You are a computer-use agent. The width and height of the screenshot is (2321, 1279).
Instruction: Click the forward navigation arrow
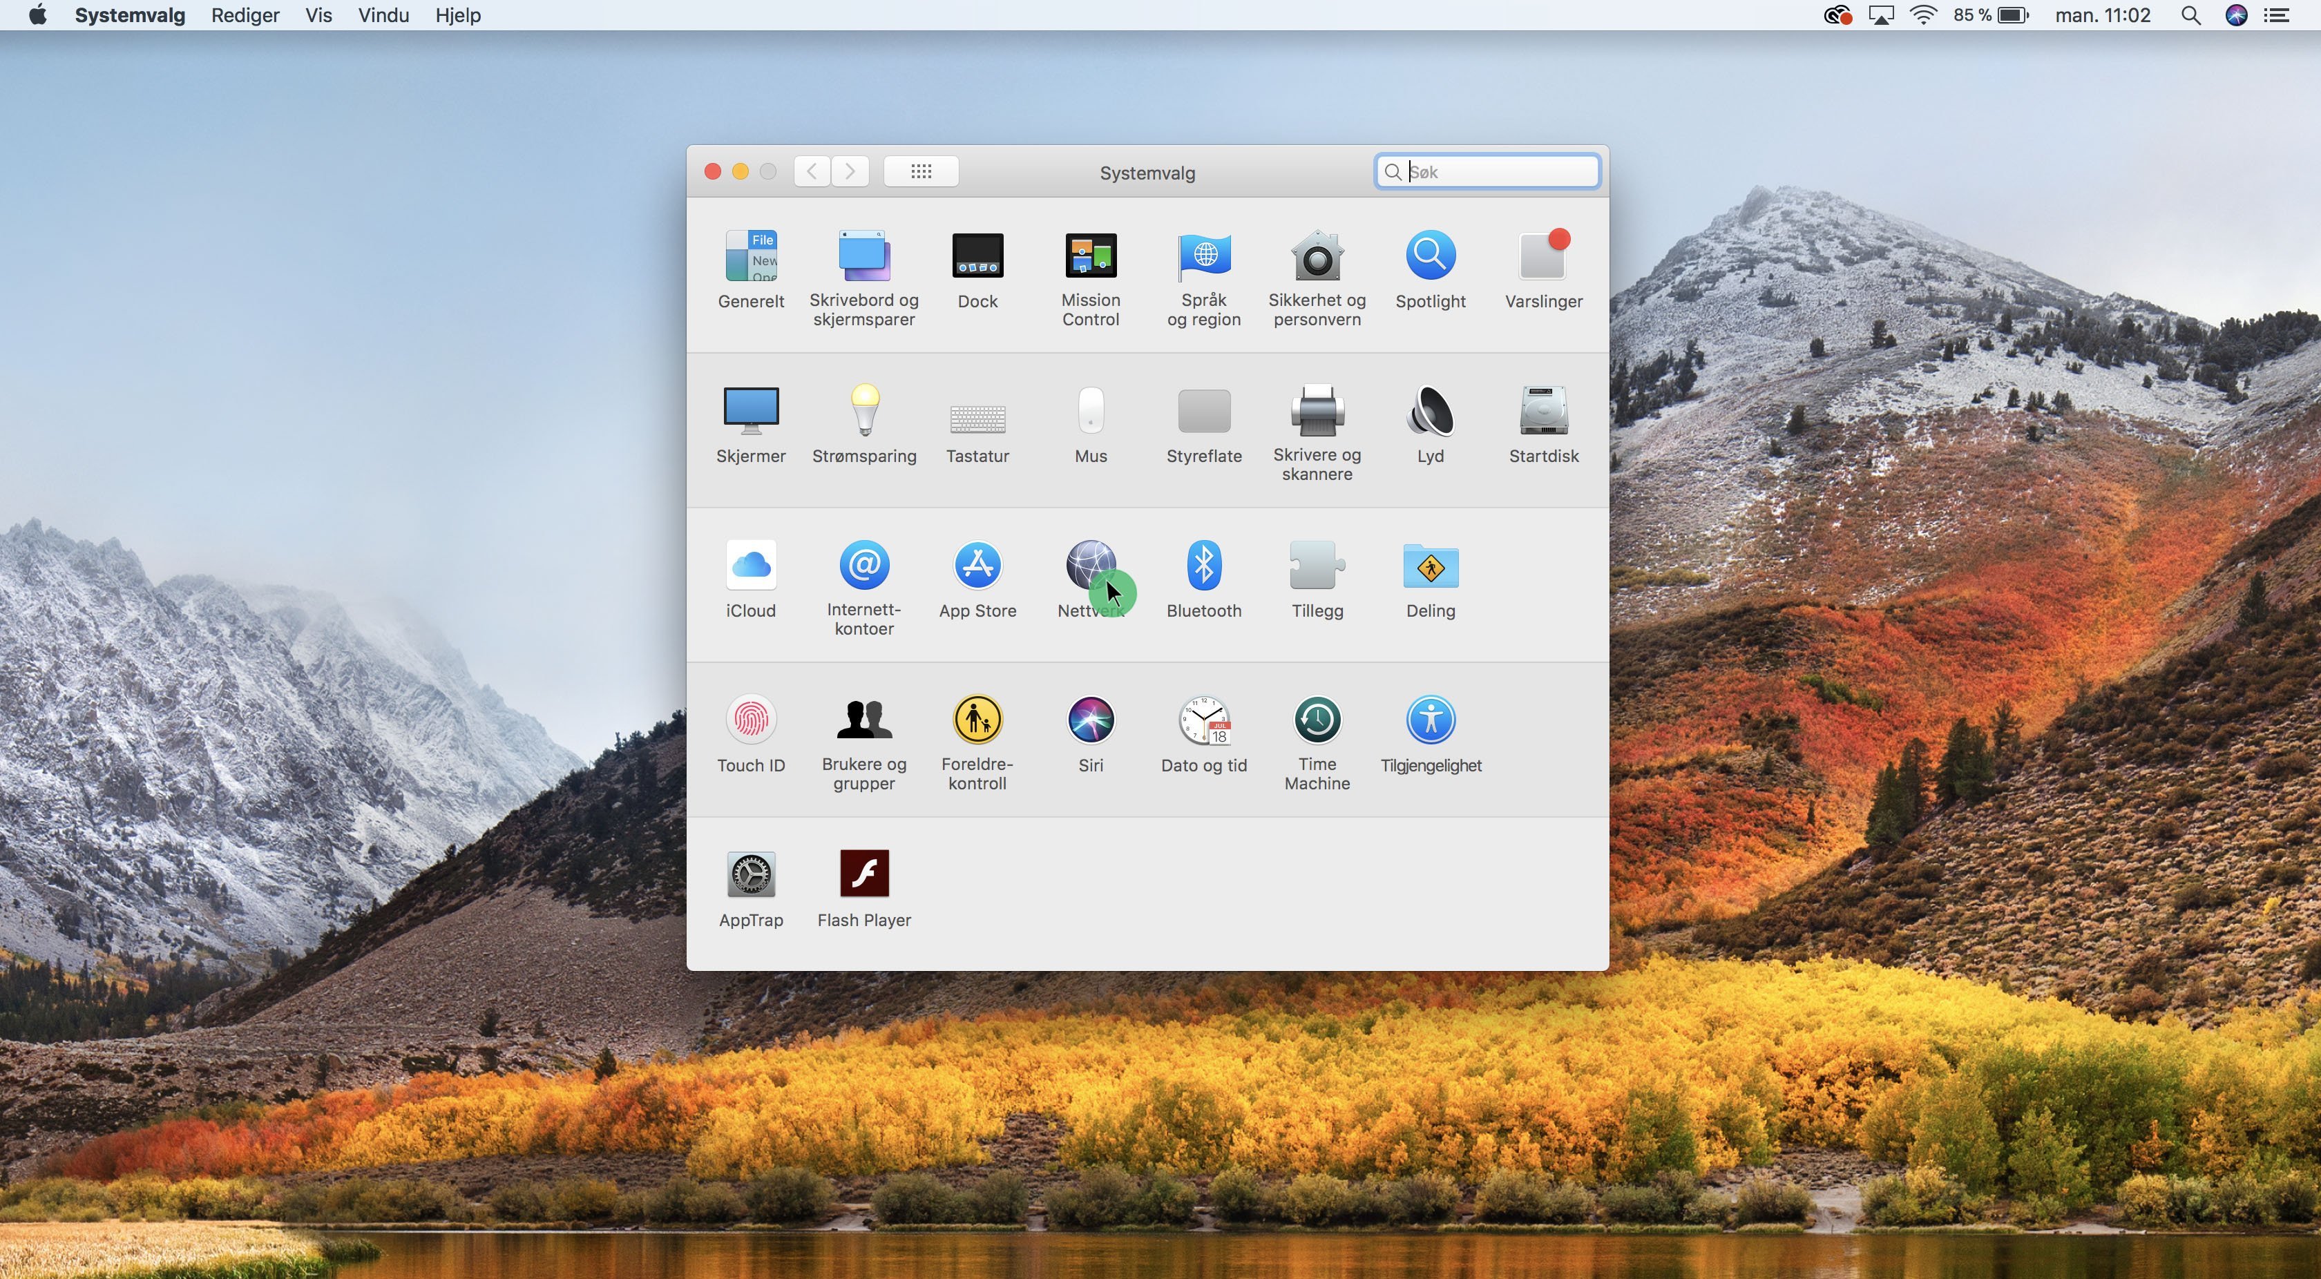[850, 171]
